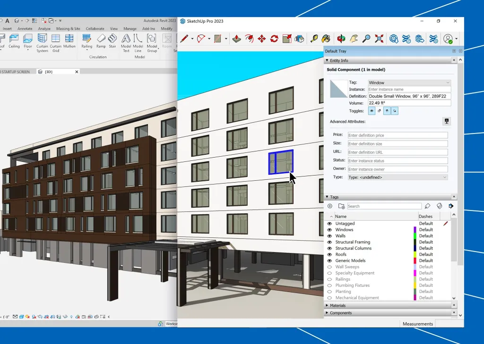Open the Collaborate tab in Revit
The image size is (484, 344).
(95, 29)
